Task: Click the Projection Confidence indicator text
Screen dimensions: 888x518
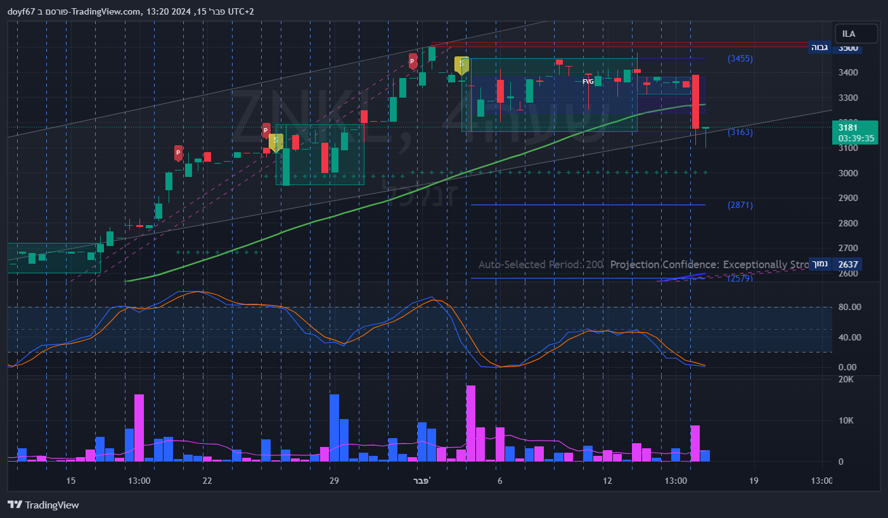Action: tap(709, 264)
